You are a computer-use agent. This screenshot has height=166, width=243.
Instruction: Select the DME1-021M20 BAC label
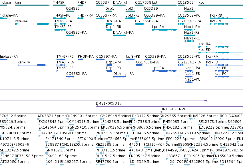tap(173, 109)
